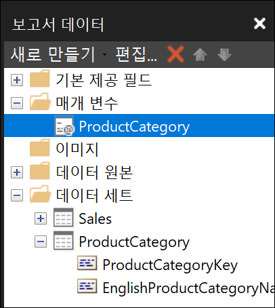Click the ProductCategory dataset table icon
275x308 pixels.
click(64, 241)
